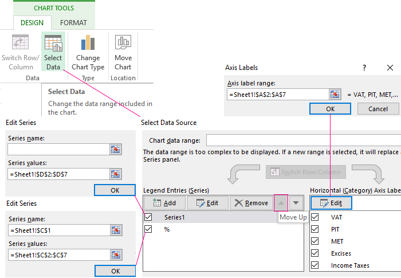This screenshot has width=401, height=278.
Task: Click the help question mark in Axis Labels
Action: pyautogui.click(x=364, y=68)
